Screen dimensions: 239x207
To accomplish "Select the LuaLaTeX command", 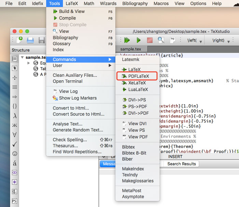I will pos(138,89).
